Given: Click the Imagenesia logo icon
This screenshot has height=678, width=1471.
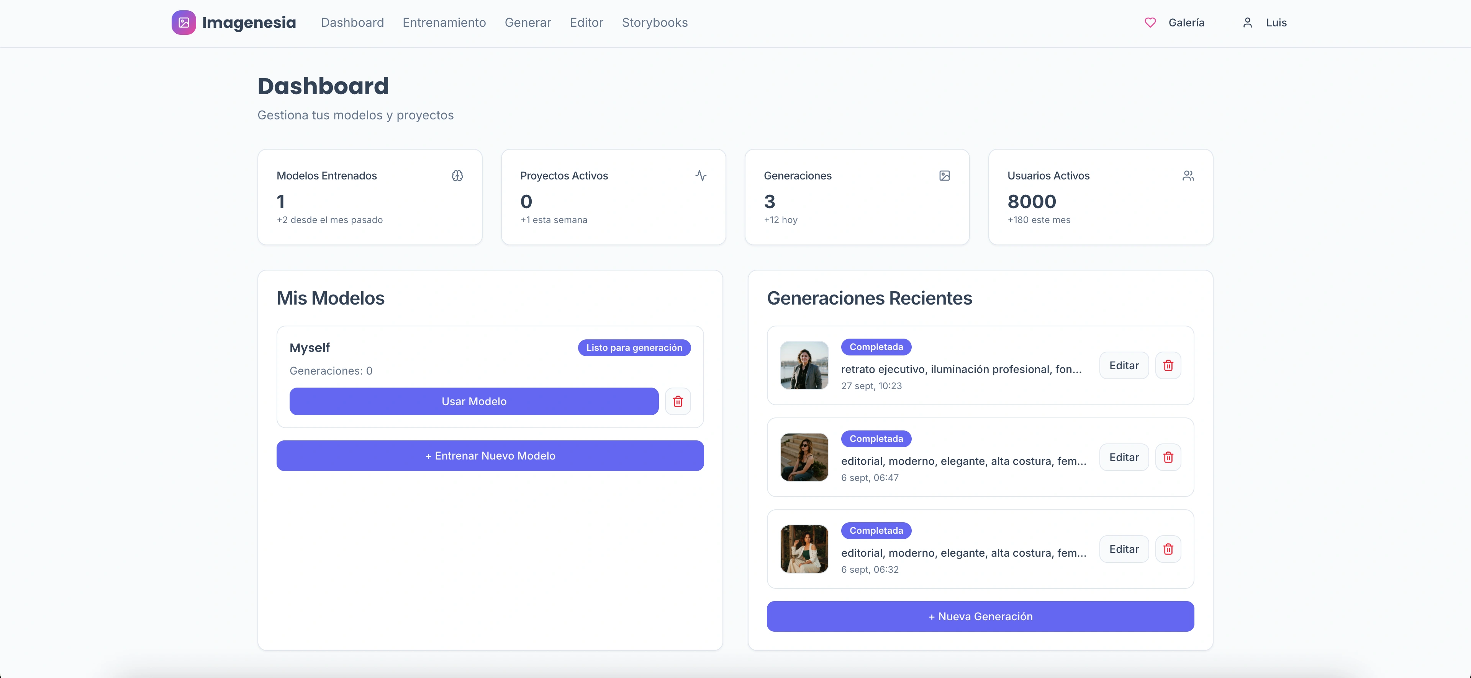Looking at the screenshot, I should point(183,23).
